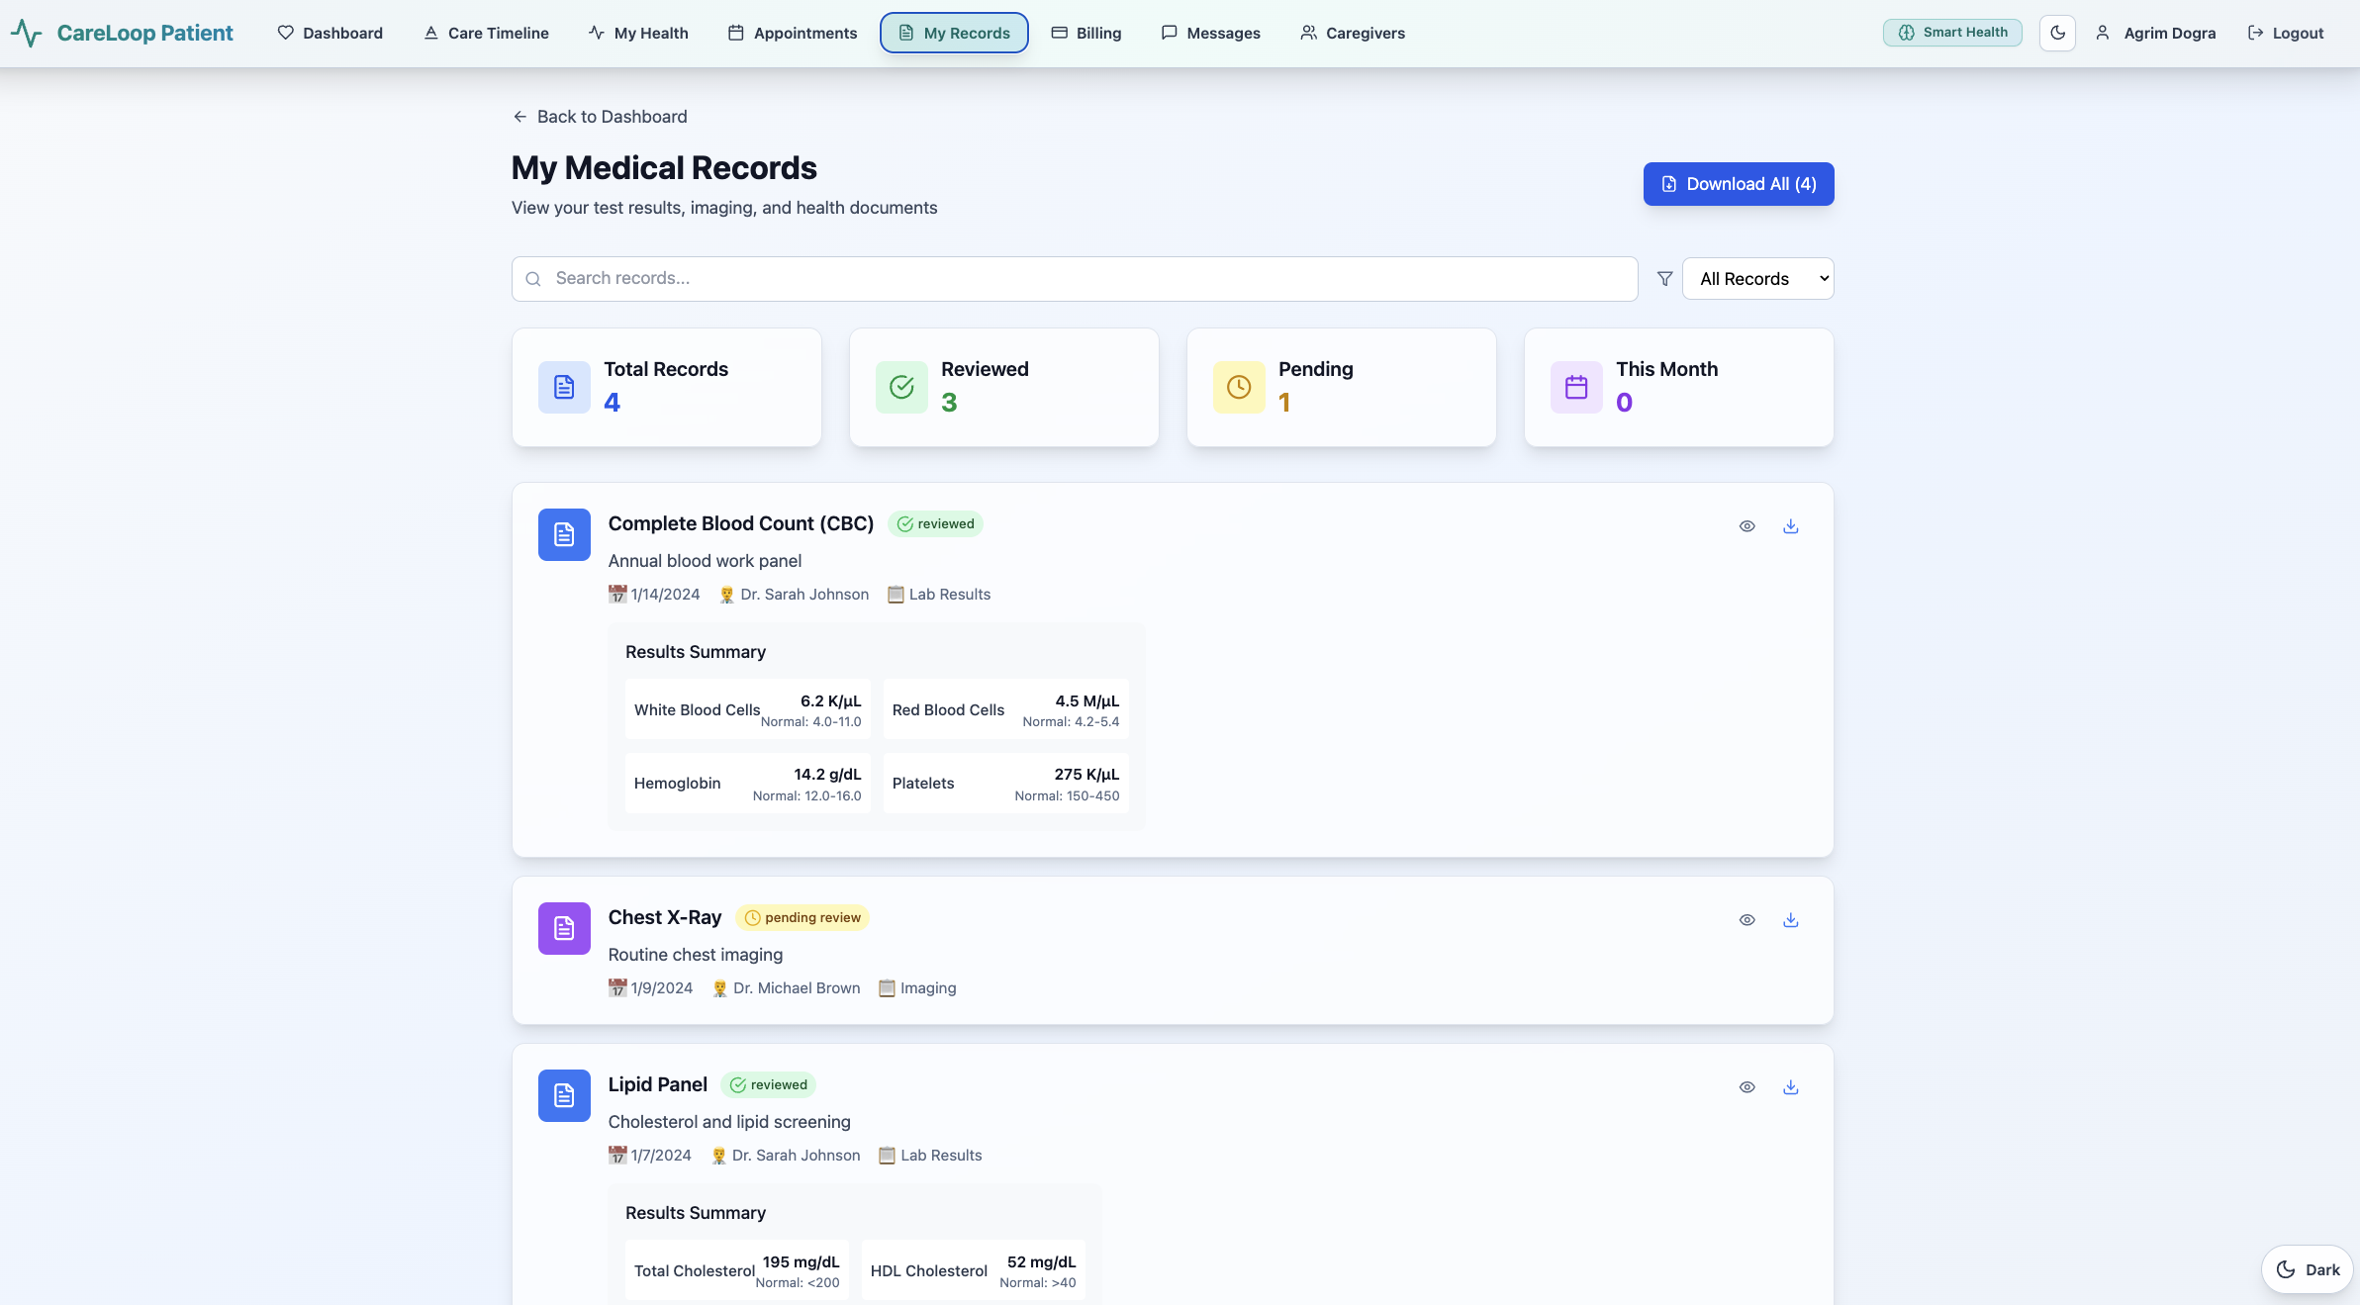Click the CareLoop Patient logo icon
Screen dimensions: 2360x1305
point(27,33)
